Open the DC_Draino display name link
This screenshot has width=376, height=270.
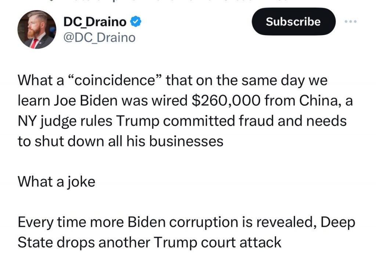[x=95, y=22]
